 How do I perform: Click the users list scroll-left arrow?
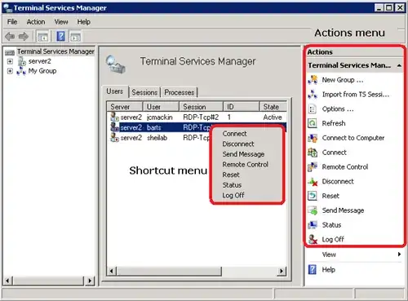point(112,271)
